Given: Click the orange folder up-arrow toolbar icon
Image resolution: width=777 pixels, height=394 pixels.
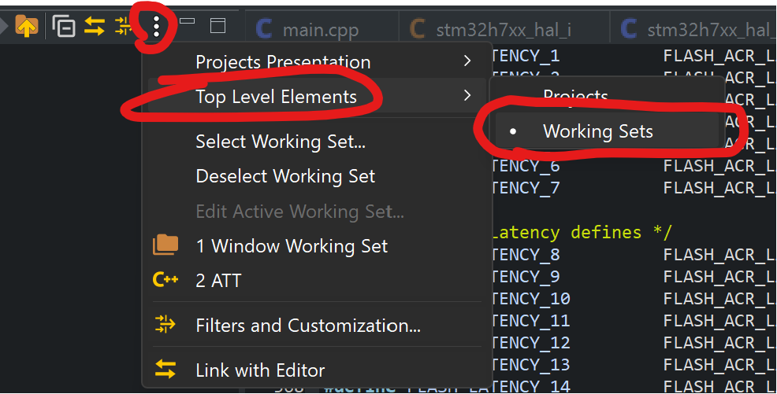Looking at the screenshot, I should click(27, 26).
